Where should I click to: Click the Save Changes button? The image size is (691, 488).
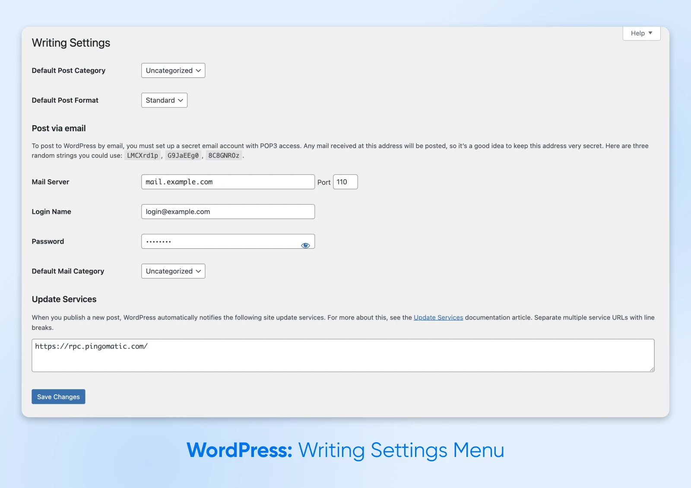click(58, 397)
